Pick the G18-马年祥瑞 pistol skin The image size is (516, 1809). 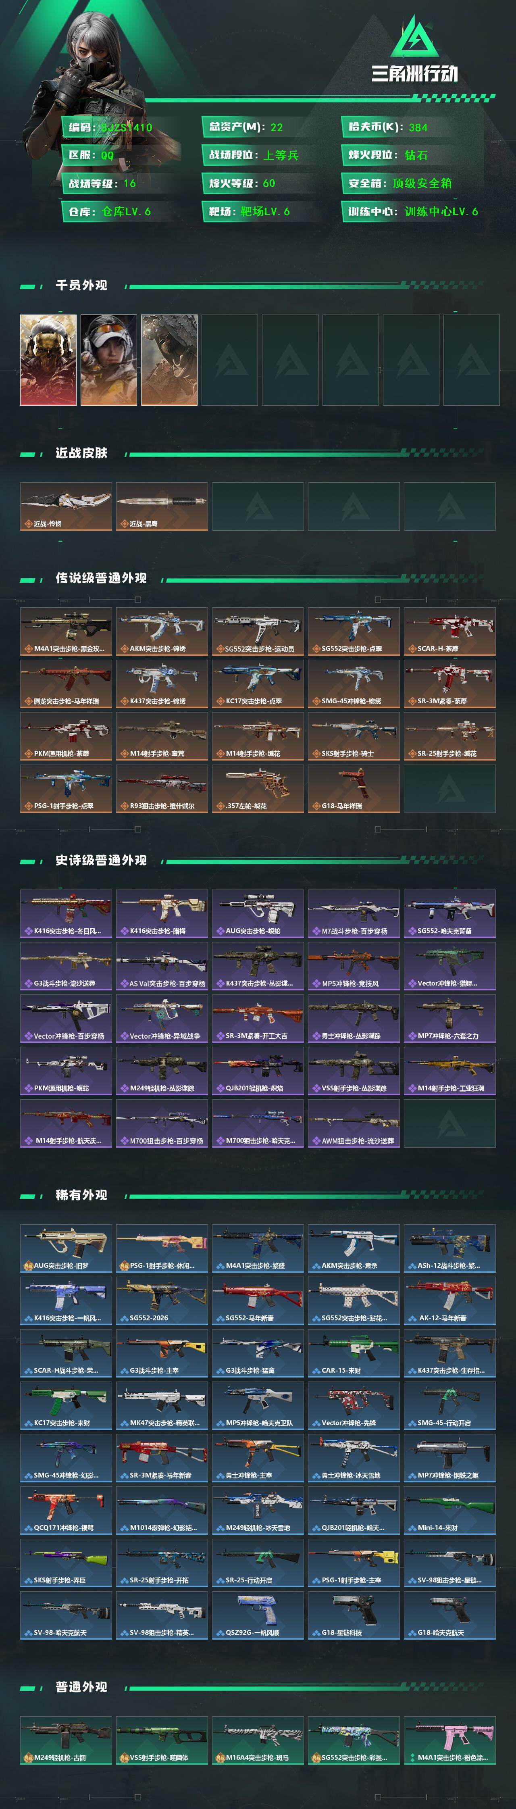354,789
